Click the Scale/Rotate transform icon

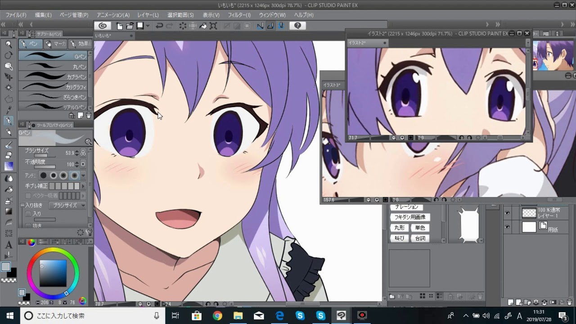(x=214, y=26)
